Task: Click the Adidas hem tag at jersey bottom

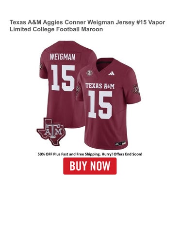Action: coord(120,143)
